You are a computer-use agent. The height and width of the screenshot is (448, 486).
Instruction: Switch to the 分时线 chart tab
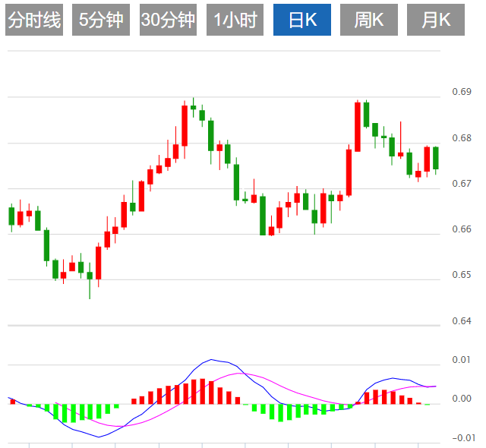34,20
